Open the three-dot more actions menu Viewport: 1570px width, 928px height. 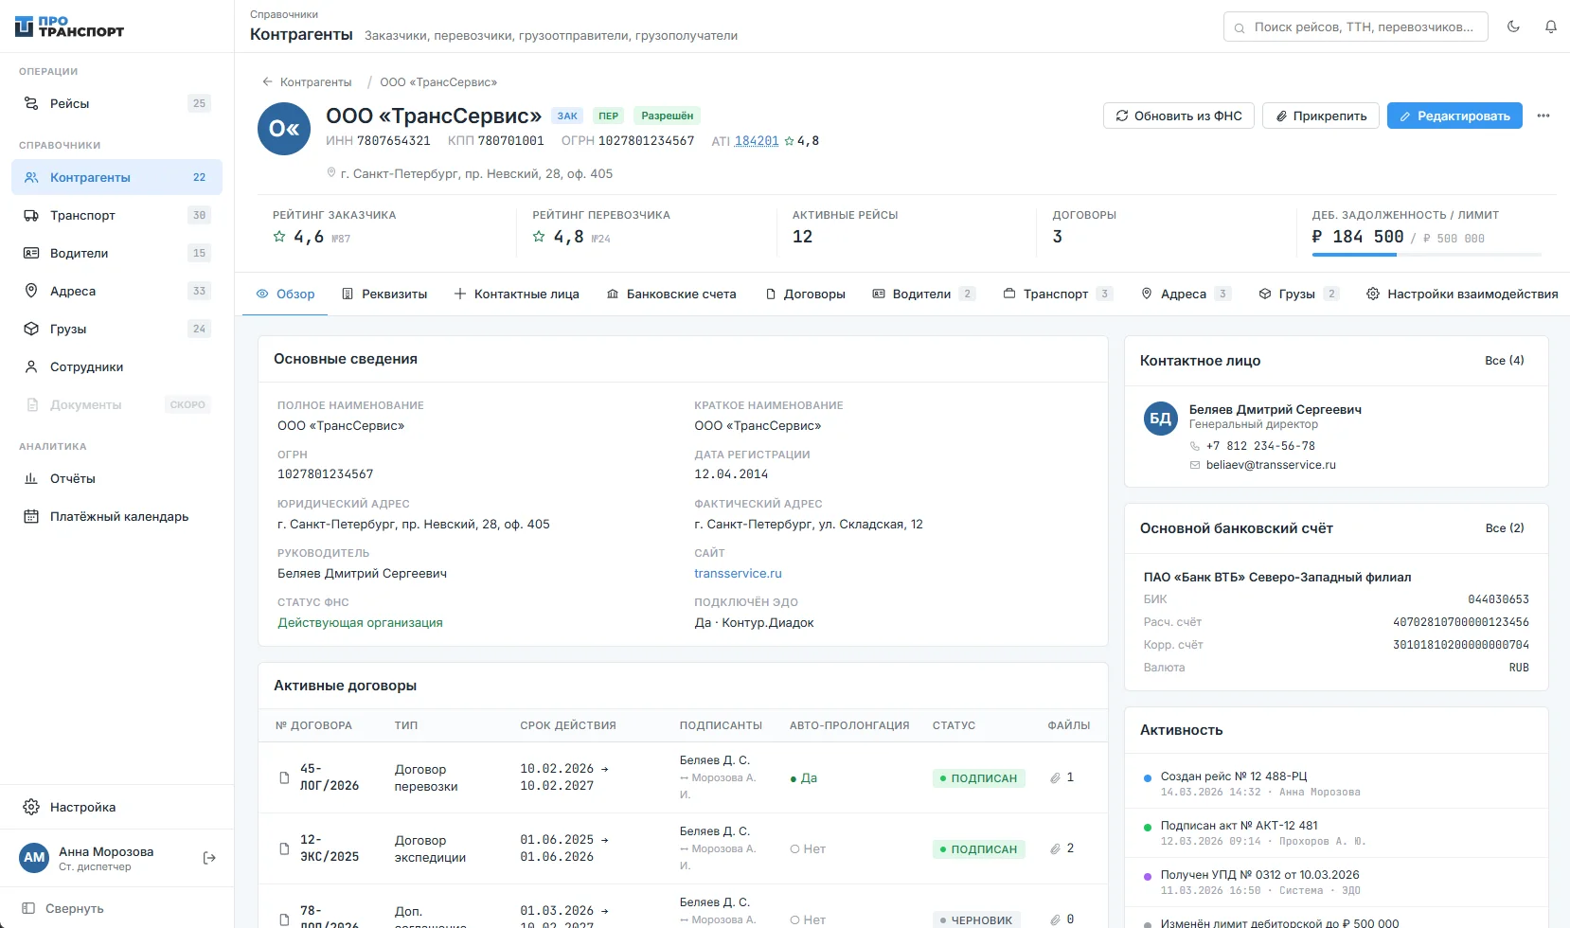[1543, 116]
